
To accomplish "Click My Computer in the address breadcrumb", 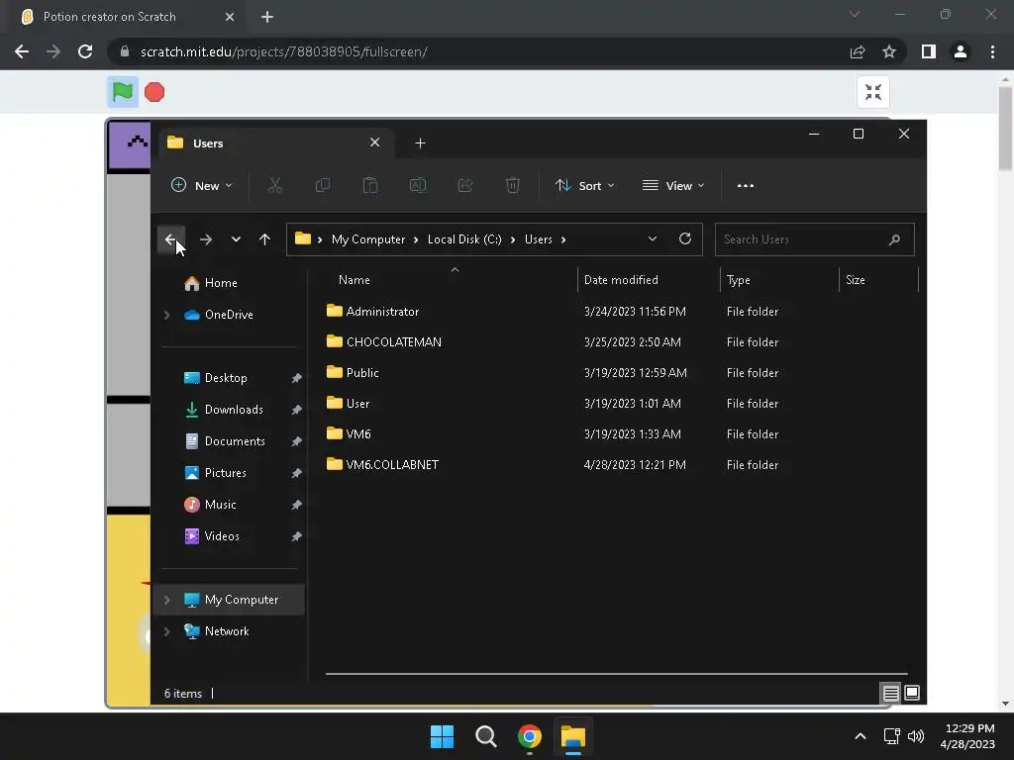I will coord(368,239).
